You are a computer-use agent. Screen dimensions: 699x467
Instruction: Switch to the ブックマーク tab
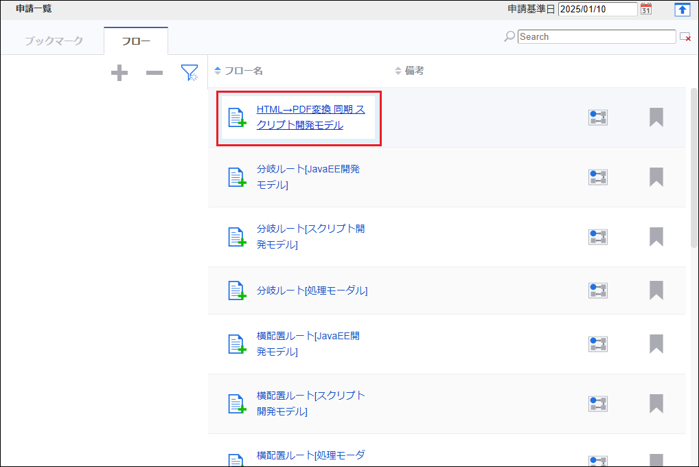[54, 41]
